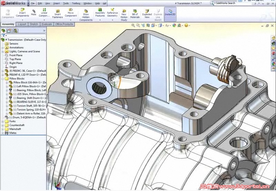Click the Smart Fasteners tool
Image resolution: width=276 pixels, height=191 pixels.
pyautogui.click(x=58, y=14)
